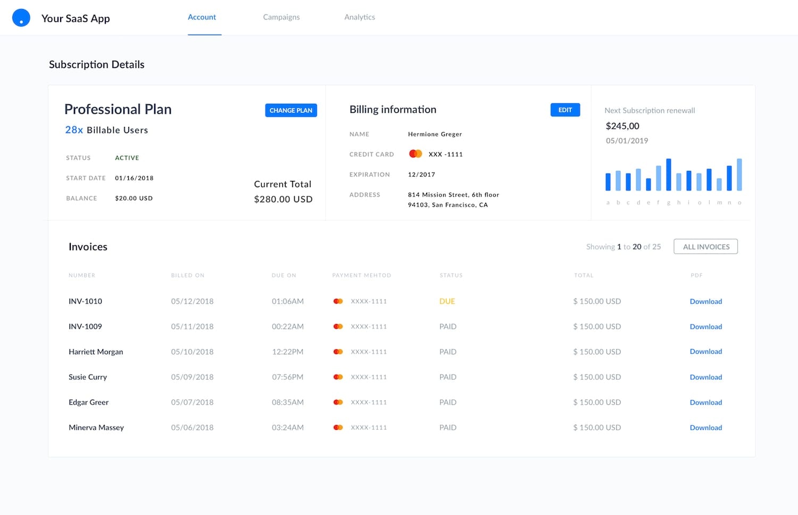Click the 28x Billable Users text
This screenshot has height=515, width=798.
pos(106,130)
